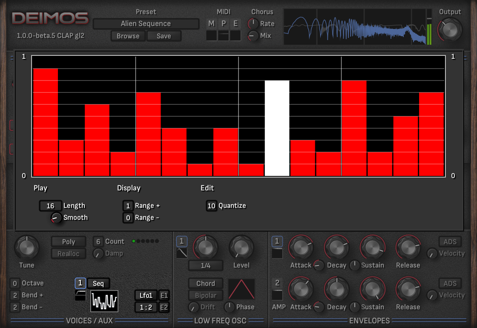Image resolution: width=477 pixels, height=328 pixels.
Task: Click the Chorus Mix knob
Action: [x=253, y=36]
